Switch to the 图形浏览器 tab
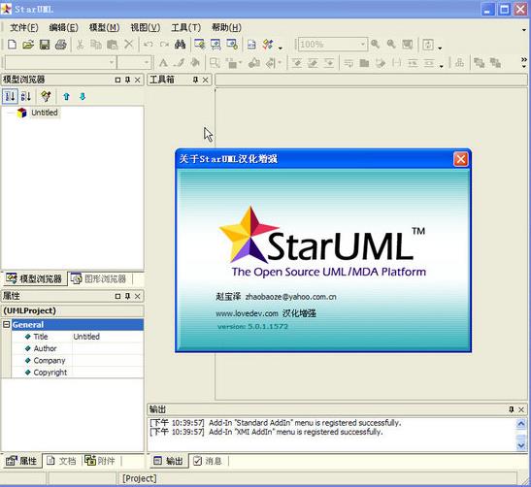This screenshot has width=531, height=487. (x=99, y=278)
